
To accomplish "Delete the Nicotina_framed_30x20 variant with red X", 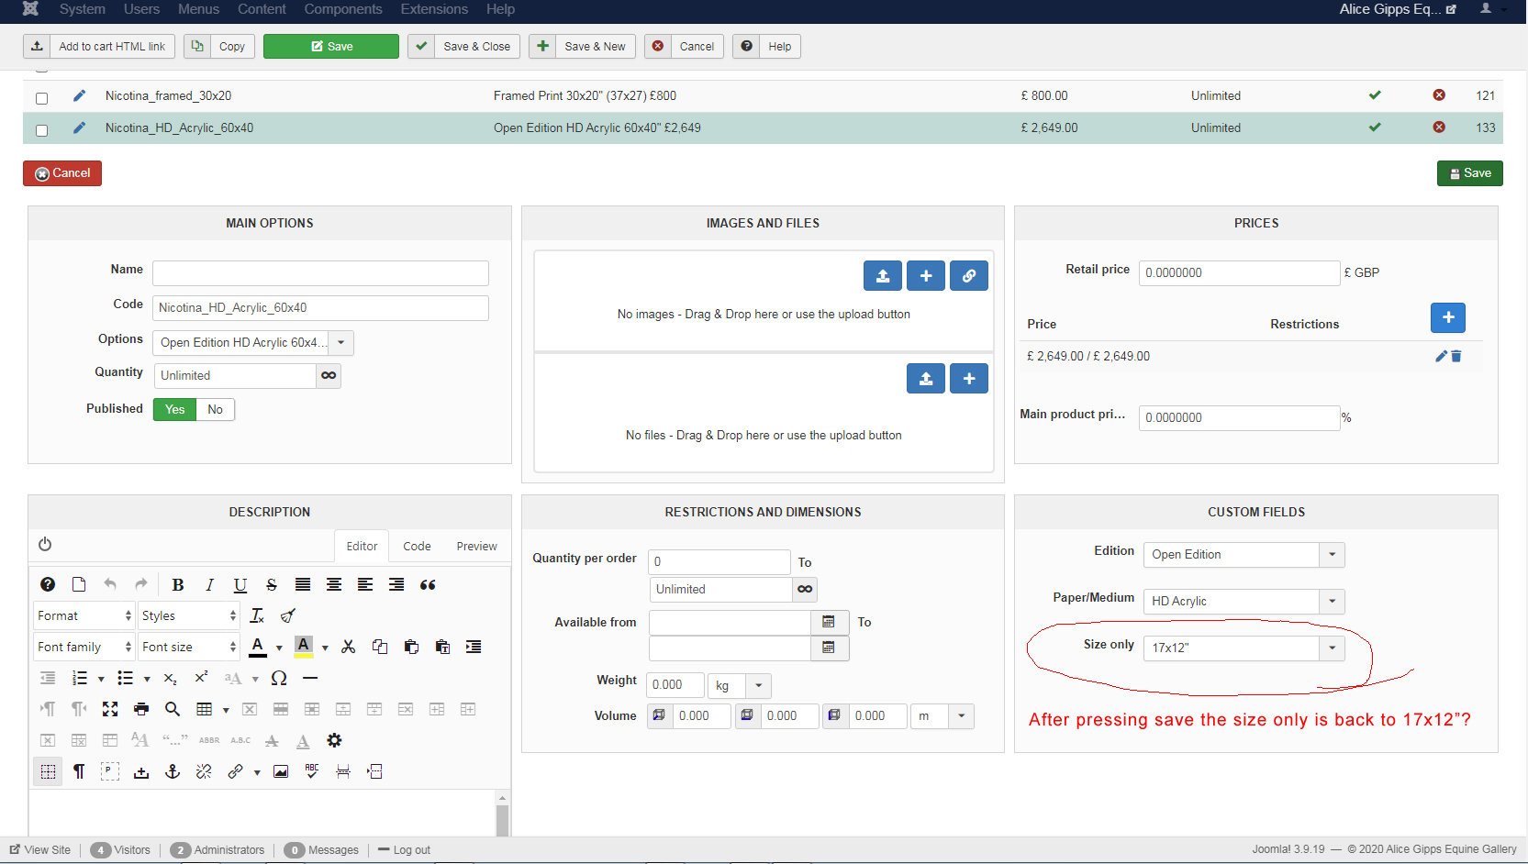I will click(x=1439, y=95).
